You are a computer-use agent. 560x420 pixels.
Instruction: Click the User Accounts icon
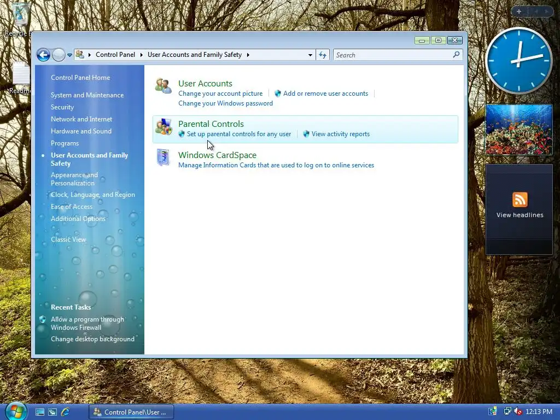pyautogui.click(x=163, y=86)
